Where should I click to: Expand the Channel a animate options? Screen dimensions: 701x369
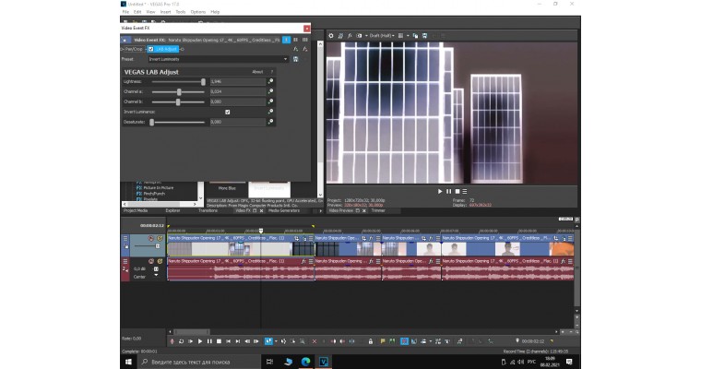(x=270, y=91)
